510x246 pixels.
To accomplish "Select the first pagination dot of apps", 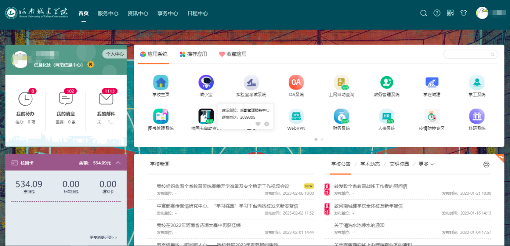I will coord(316,139).
